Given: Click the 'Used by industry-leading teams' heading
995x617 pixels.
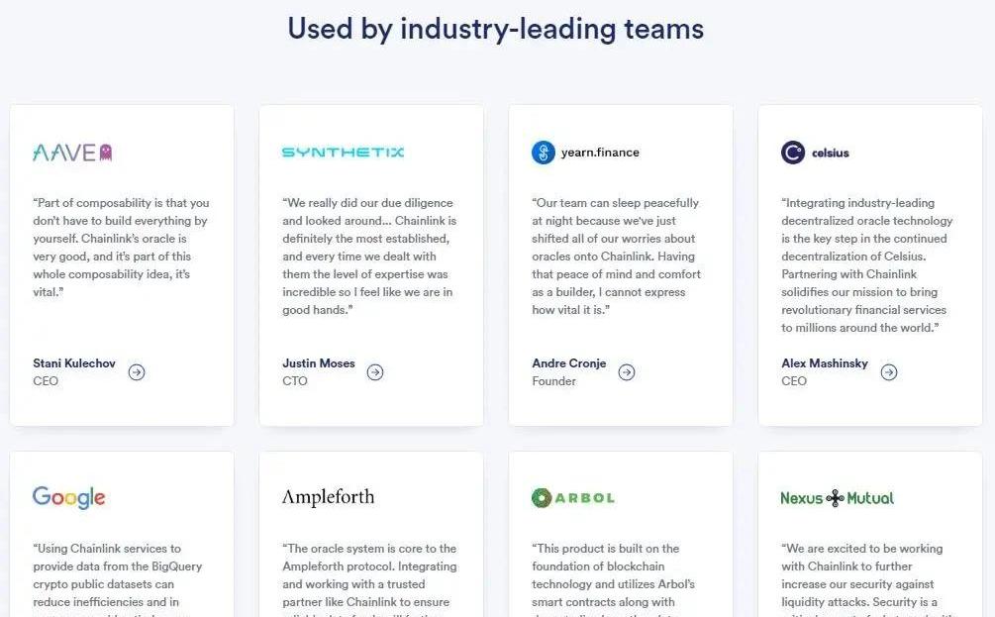Looking at the screenshot, I should click(x=496, y=29).
